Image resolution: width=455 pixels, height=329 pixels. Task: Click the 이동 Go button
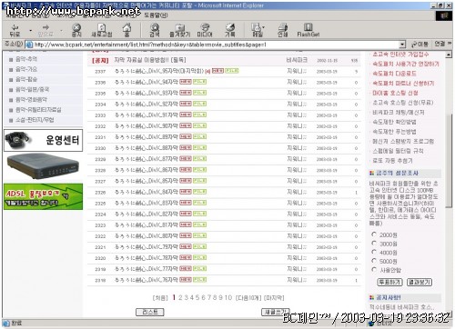420,45
